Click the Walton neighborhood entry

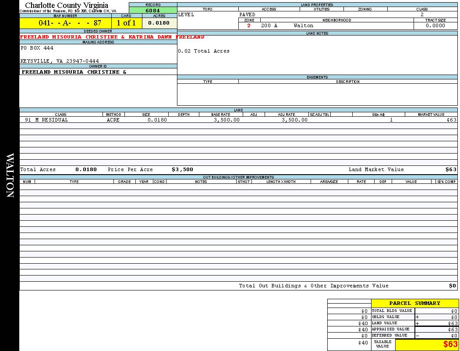[x=304, y=26]
